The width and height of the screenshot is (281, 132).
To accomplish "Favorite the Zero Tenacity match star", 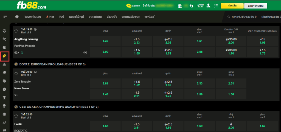I will (x=16, y=73).
